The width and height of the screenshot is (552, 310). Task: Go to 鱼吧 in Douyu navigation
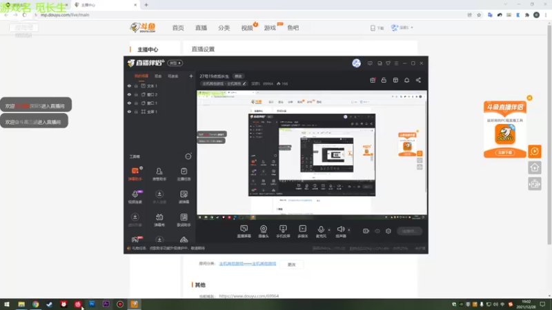pos(293,28)
